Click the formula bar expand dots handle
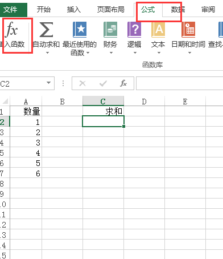The height and width of the screenshot is (259, 223). click(x=63, y=83)
